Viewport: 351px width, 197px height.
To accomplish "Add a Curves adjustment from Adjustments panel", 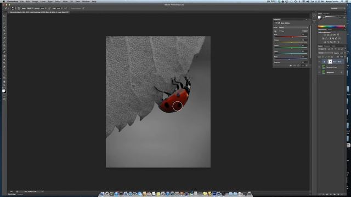I will pyautogui.click(x=331, y=34).
